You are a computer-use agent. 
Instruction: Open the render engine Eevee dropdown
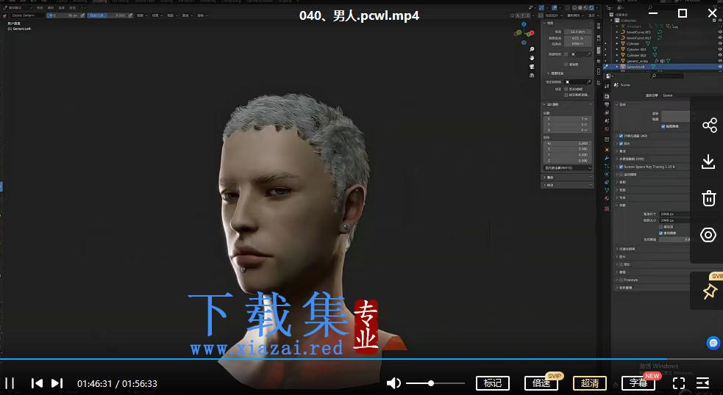pyautogui.click(x=675, y=95)
